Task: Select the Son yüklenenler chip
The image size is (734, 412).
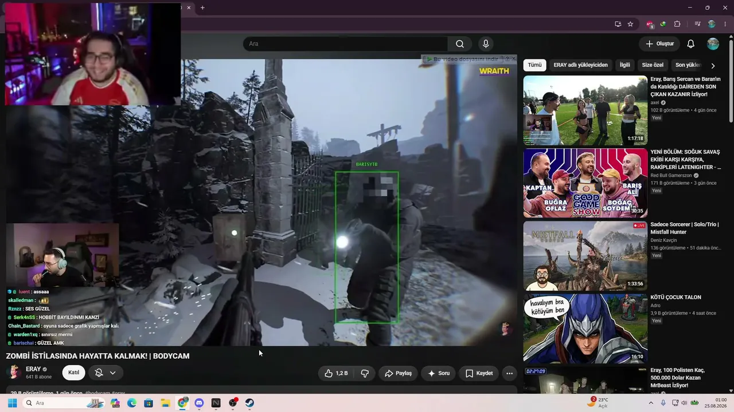Action: (x=687, y=65)
